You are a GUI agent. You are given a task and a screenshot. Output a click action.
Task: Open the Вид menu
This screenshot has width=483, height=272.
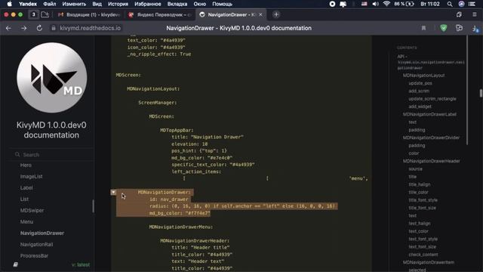coord(97,4)
